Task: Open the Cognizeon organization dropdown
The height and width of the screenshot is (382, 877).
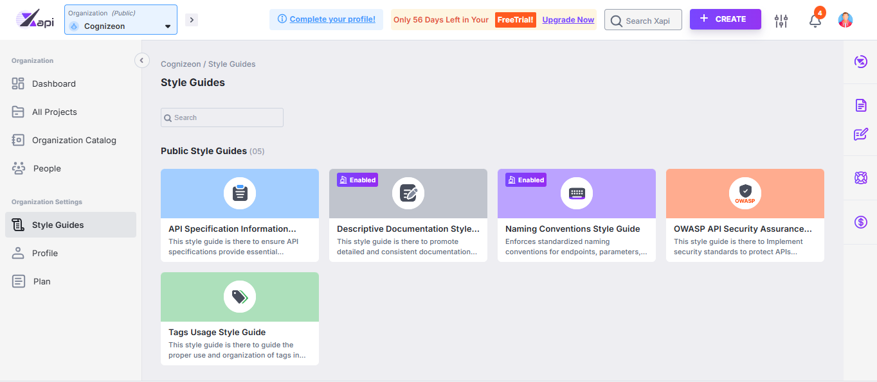Action: click(121, 20)
